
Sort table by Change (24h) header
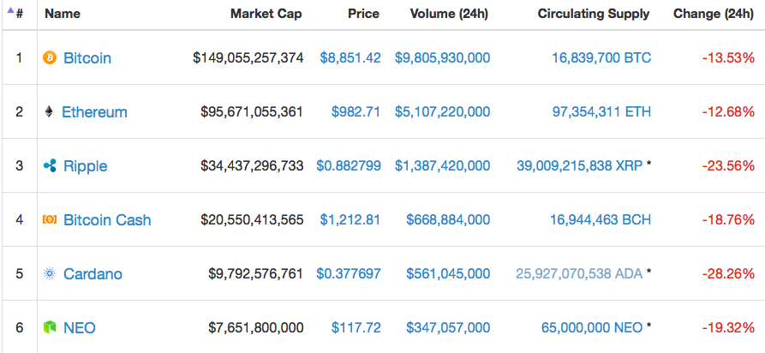pyautogui.click(x=714, y=14)
